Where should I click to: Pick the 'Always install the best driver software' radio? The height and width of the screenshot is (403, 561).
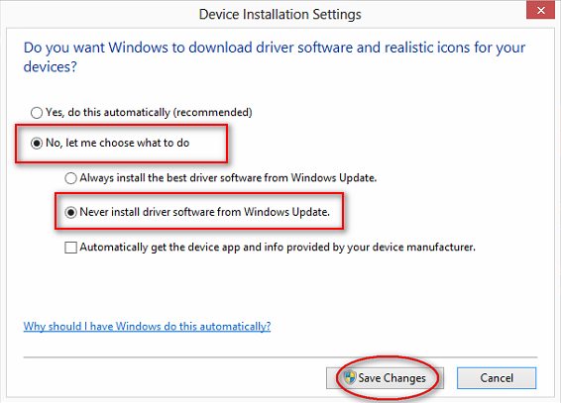pos(70,178)
